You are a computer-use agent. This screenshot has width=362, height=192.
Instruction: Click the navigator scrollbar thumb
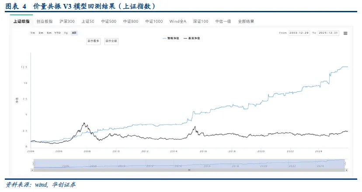click(189, 170)
